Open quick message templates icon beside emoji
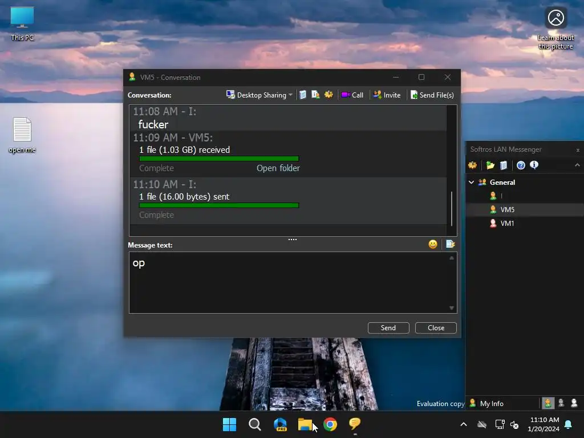The height and width of the screenshot is (438, 584). tap(451, 244)
